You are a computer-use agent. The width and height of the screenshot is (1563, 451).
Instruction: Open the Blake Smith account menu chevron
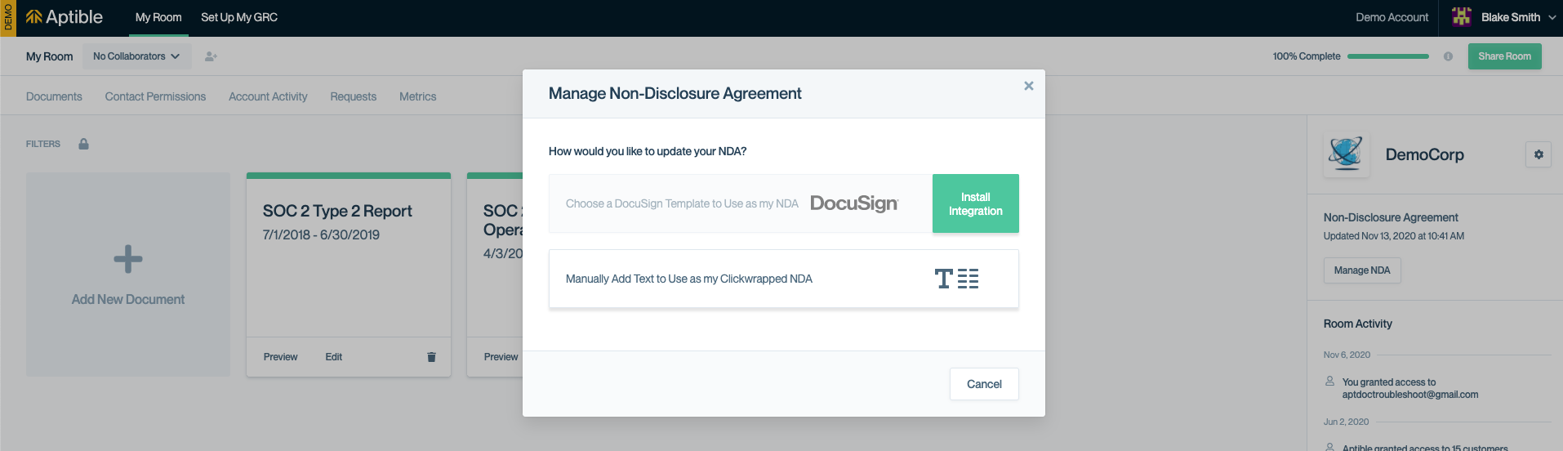(x=1552, y=17)
